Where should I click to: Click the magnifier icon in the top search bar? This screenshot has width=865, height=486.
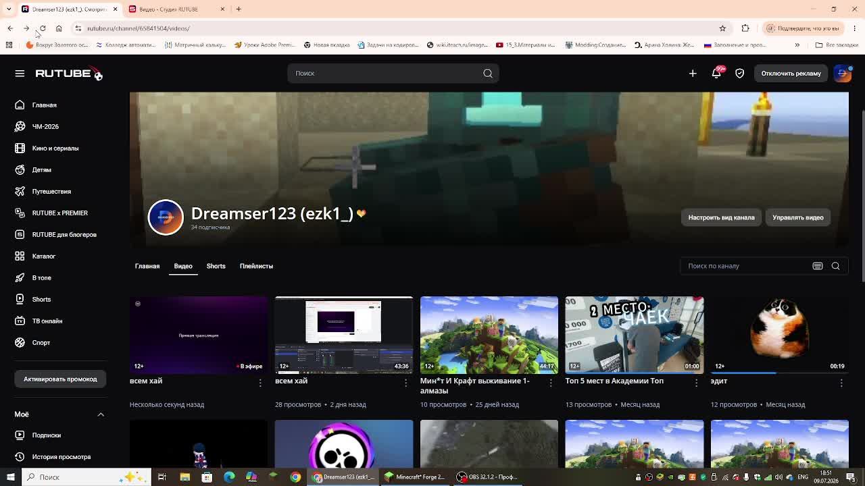[x=488, y=73]
